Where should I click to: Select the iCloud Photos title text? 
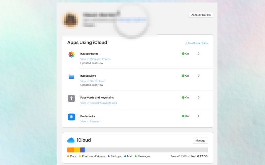[89, 54]
